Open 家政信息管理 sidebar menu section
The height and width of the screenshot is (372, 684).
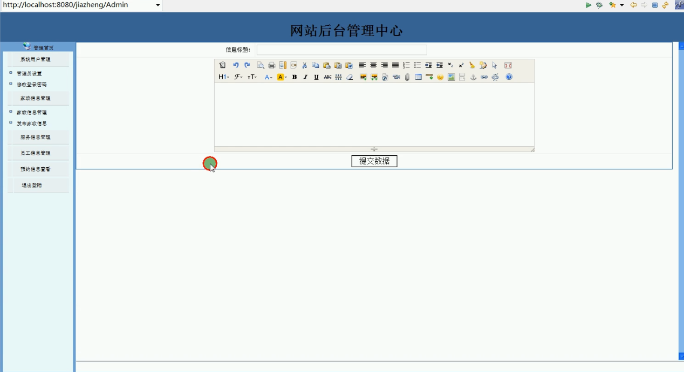[x=36, y=98]
